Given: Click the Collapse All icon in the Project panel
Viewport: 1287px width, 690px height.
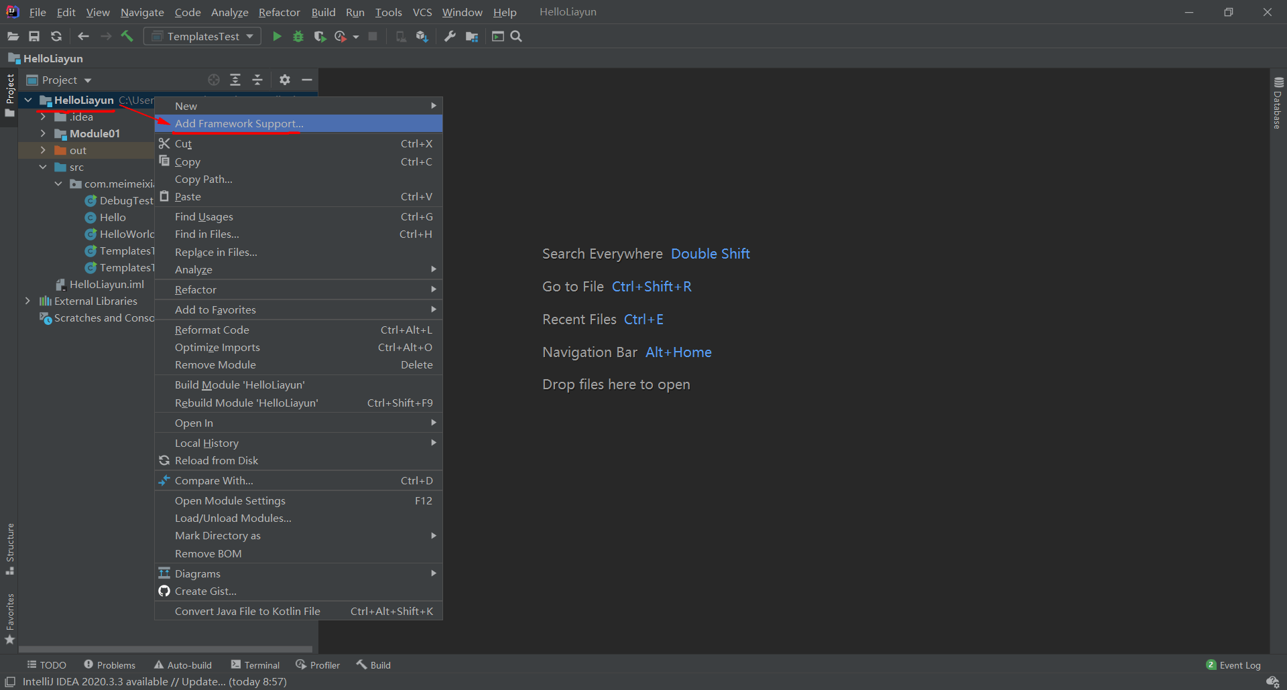Looking at the screenshot, I should coord(257,80).
